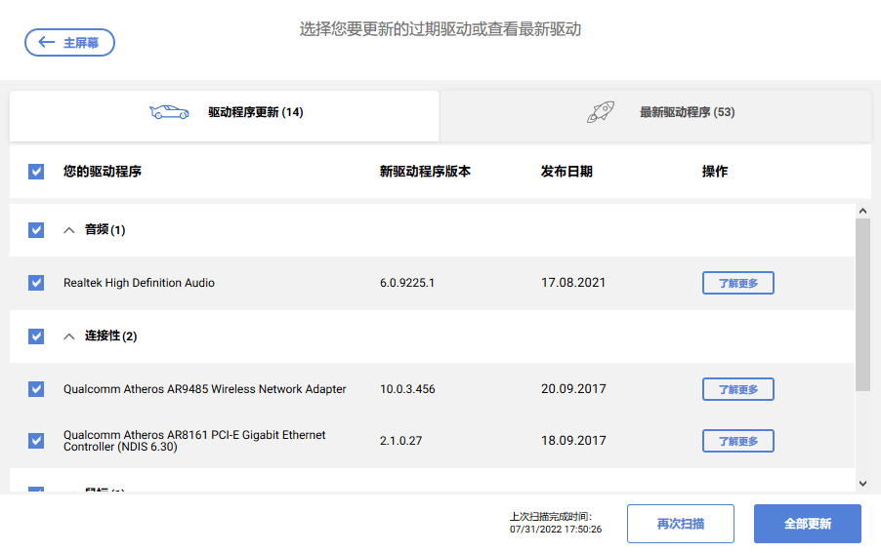Click version 2.1.0.27
Viewport: 881px width, 553px height.
400,441
